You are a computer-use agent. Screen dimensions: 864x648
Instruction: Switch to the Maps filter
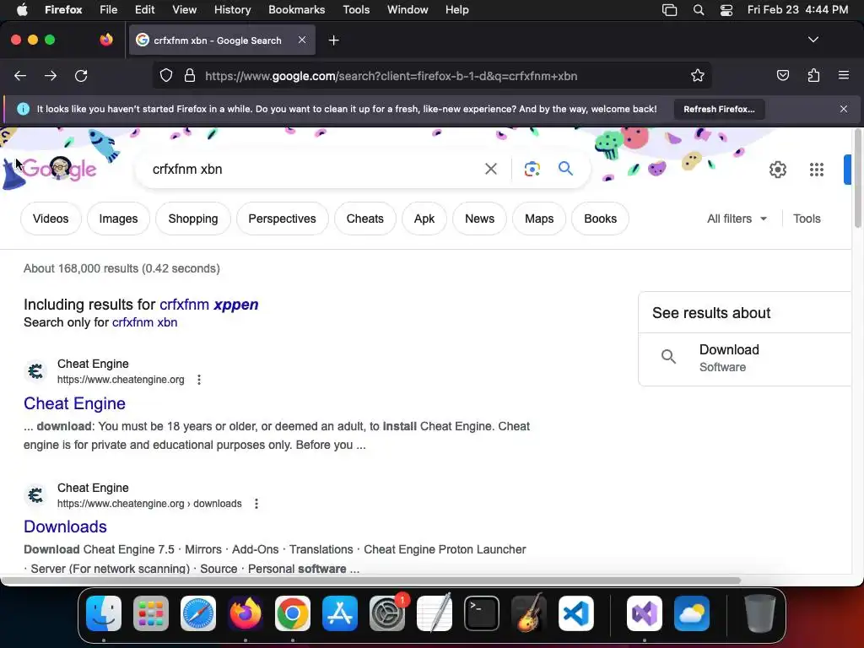click(x=539, y=219)
